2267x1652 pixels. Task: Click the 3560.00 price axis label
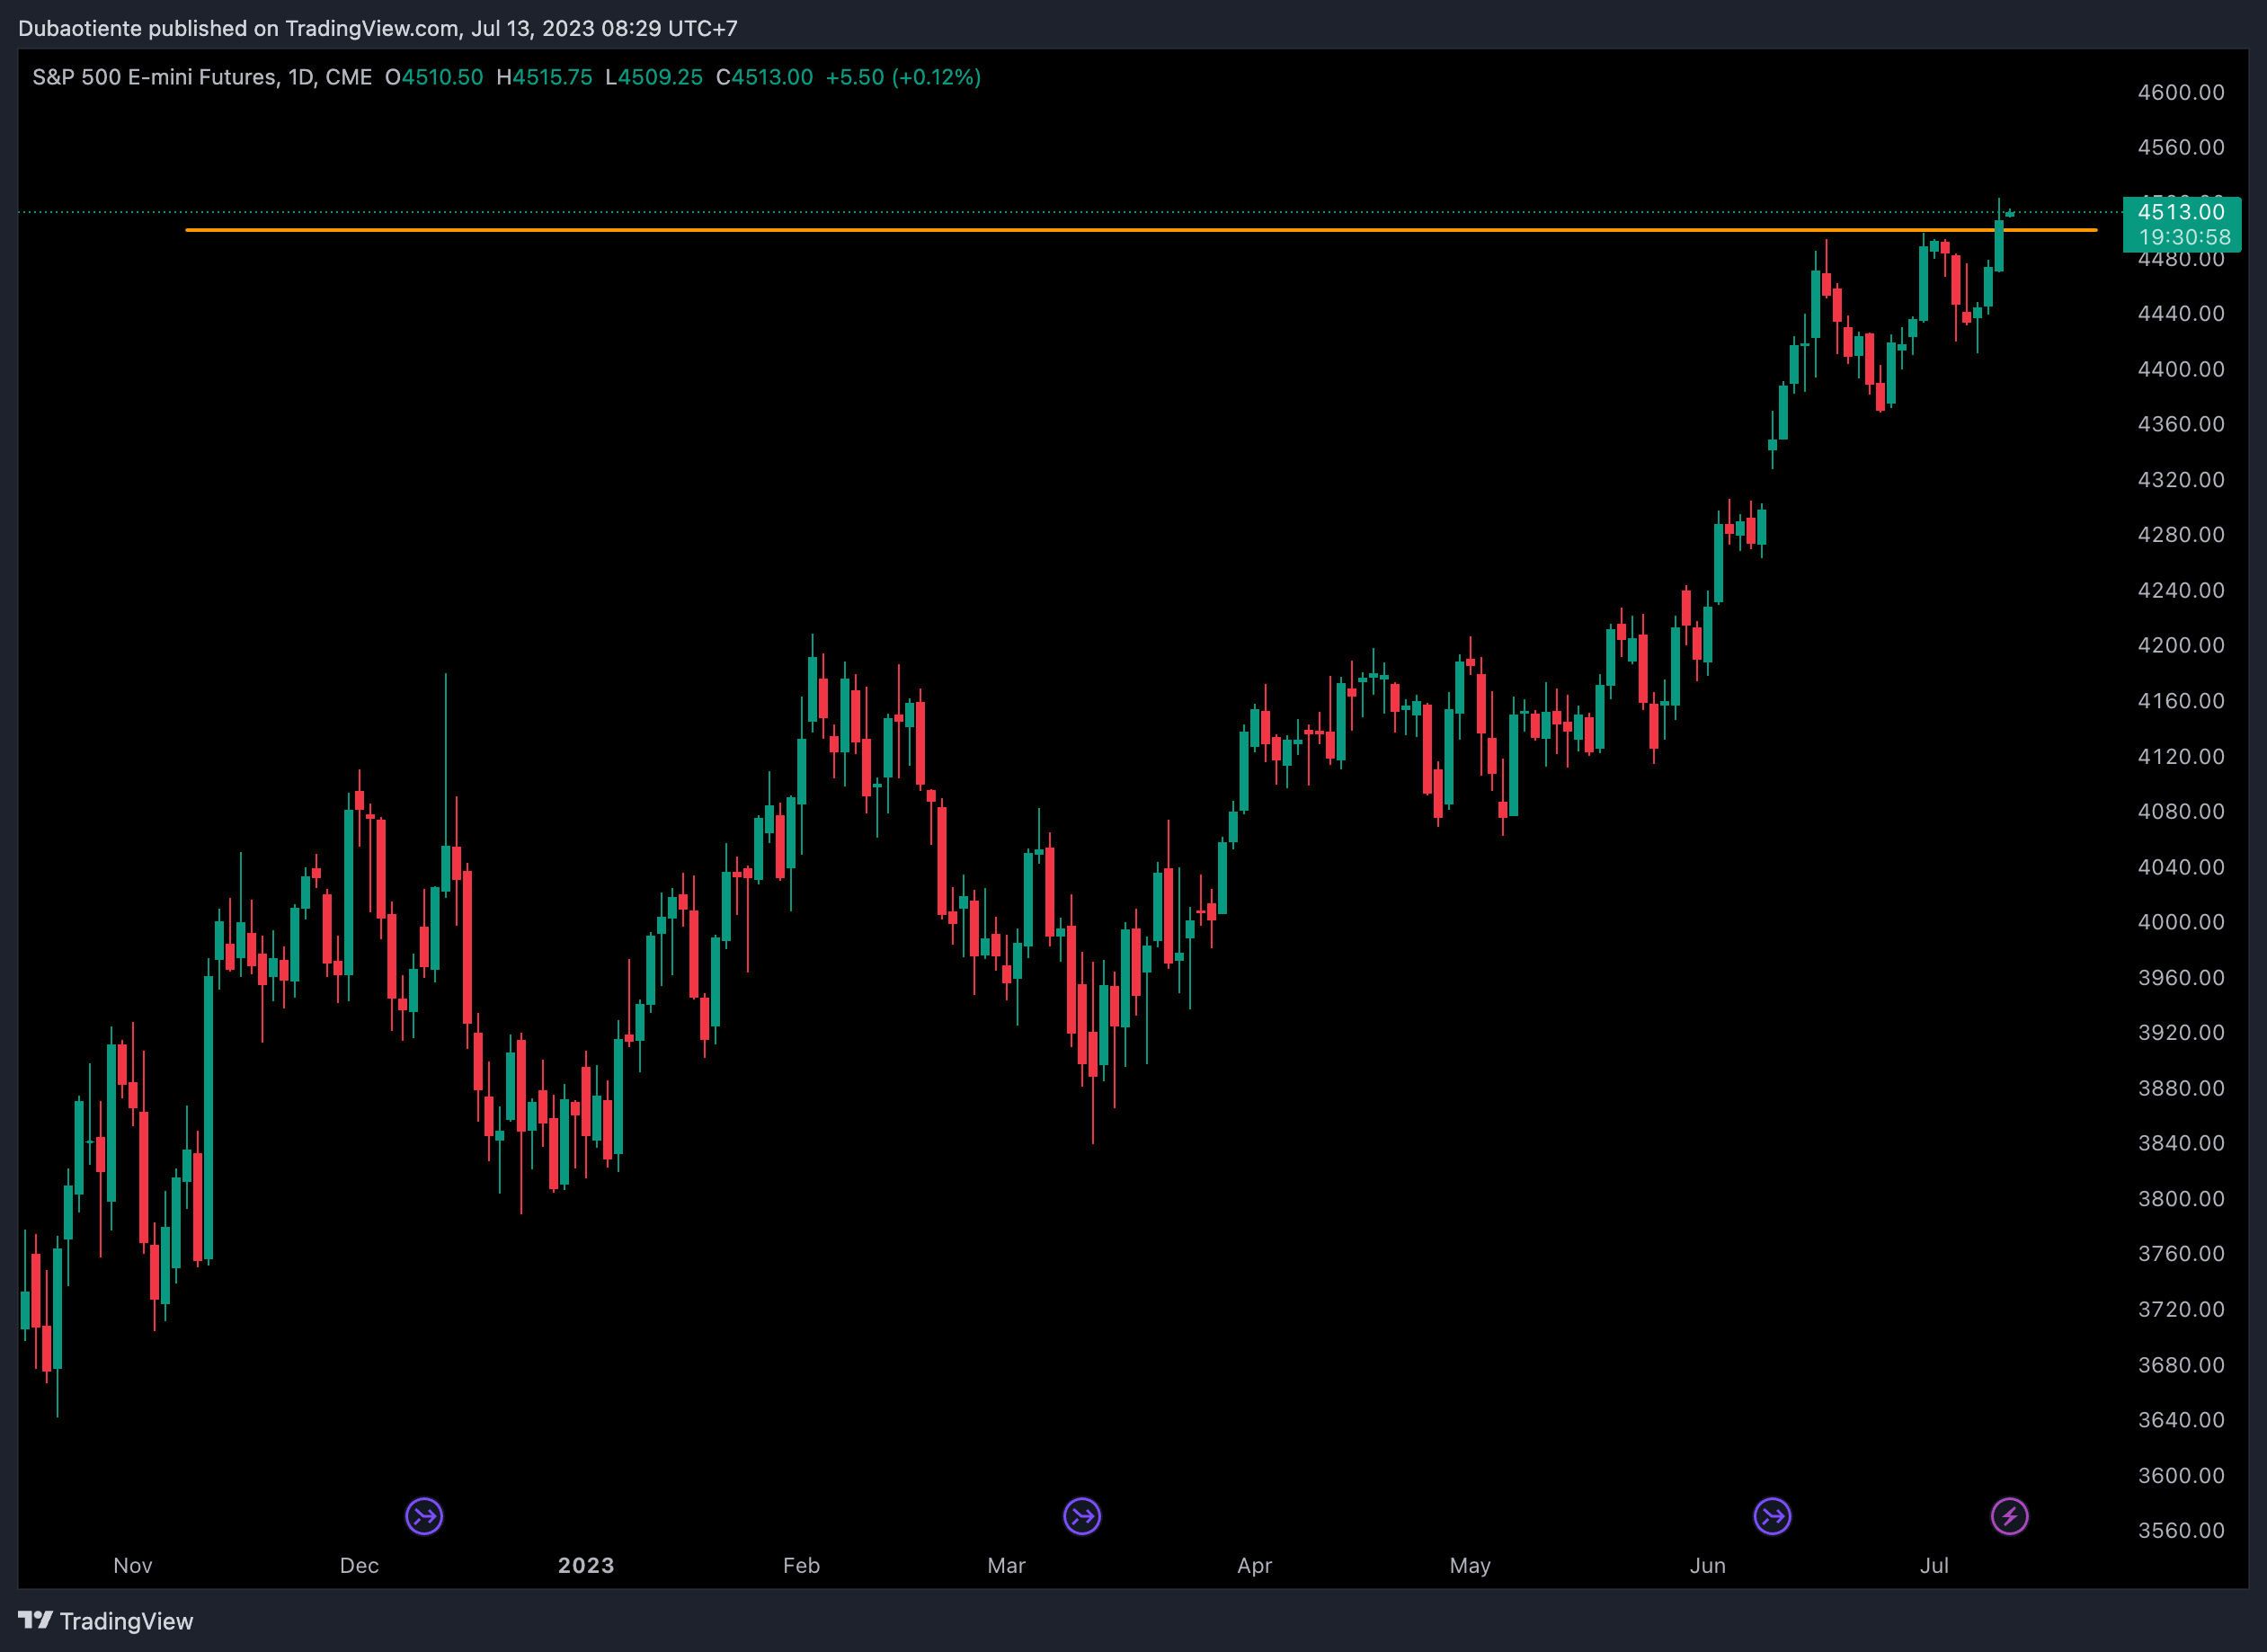click(x=2181, y=1530)
